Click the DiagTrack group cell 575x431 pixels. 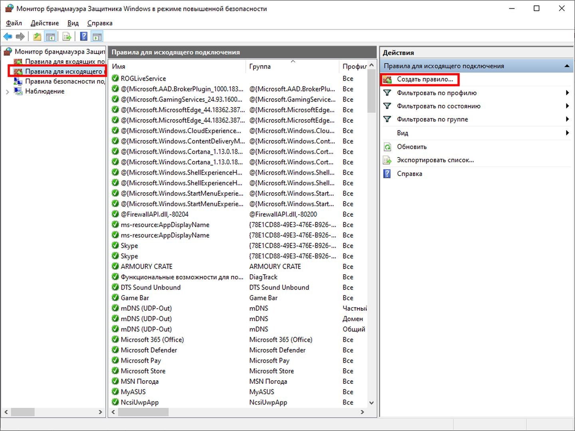[x=263, y=277]
